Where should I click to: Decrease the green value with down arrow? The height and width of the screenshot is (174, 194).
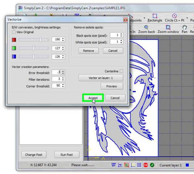tap(63, 49)
